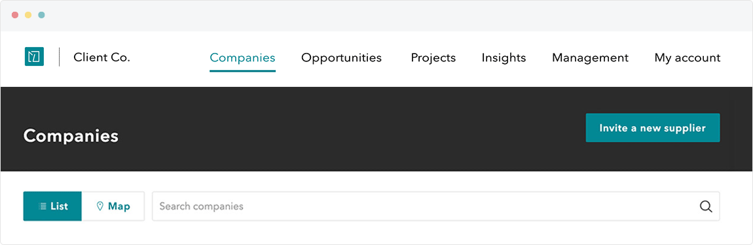The image size is (753, 245).
Task: Click the list lines icon on List button
Action: (43, 206)
